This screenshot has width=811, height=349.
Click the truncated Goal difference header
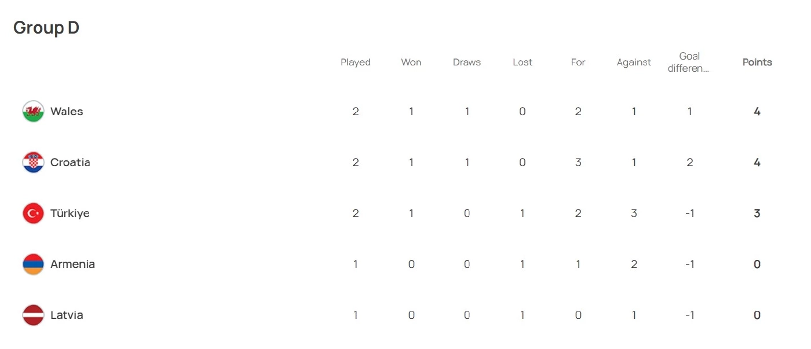pyautogui.click(x=689, y=63)
